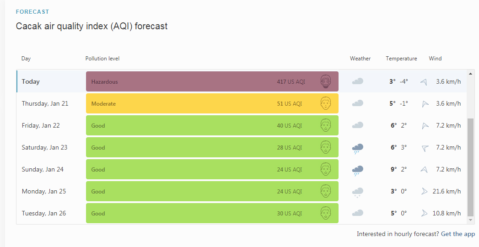Click the wind arrow for Saturday 7.2 km/h
The width and height of the screenshot is (479, 247).
pos(425,148)
